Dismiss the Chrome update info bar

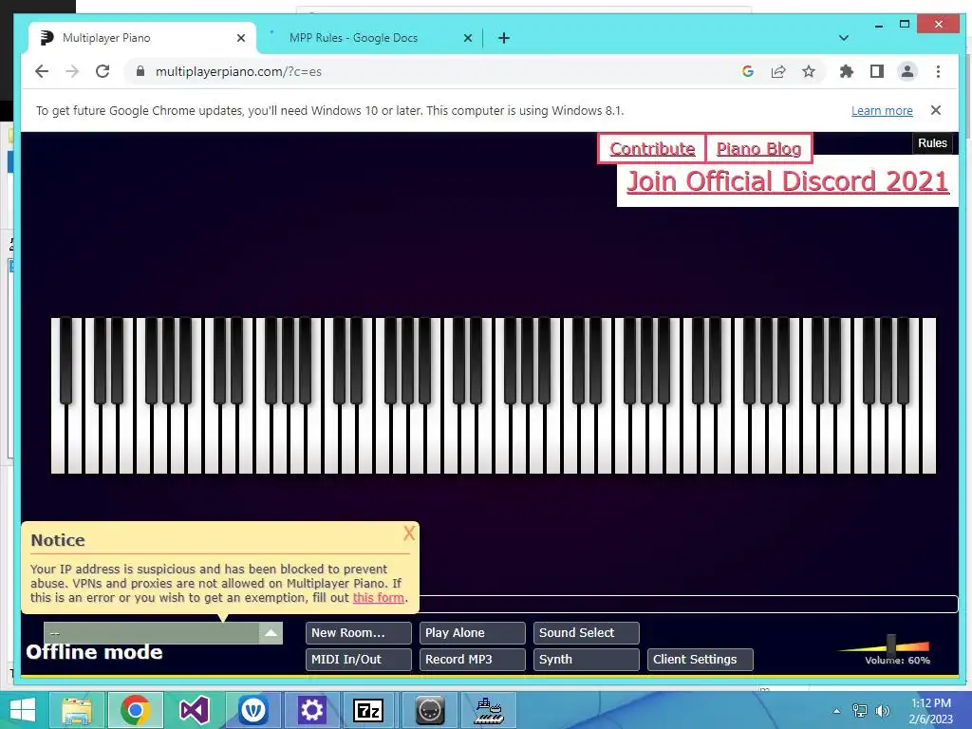tap(936, 110)
